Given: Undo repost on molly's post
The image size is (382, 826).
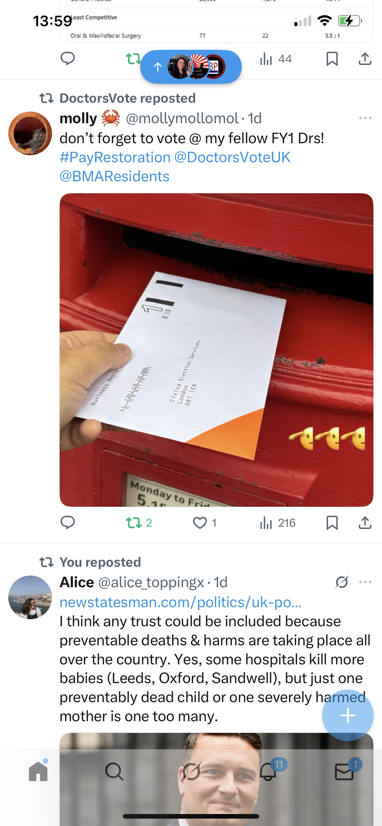Looking at the screenshot, I should pos(139,523).
